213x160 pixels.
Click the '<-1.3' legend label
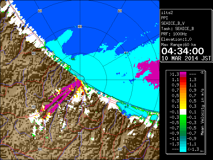click(x=193, y=149)
